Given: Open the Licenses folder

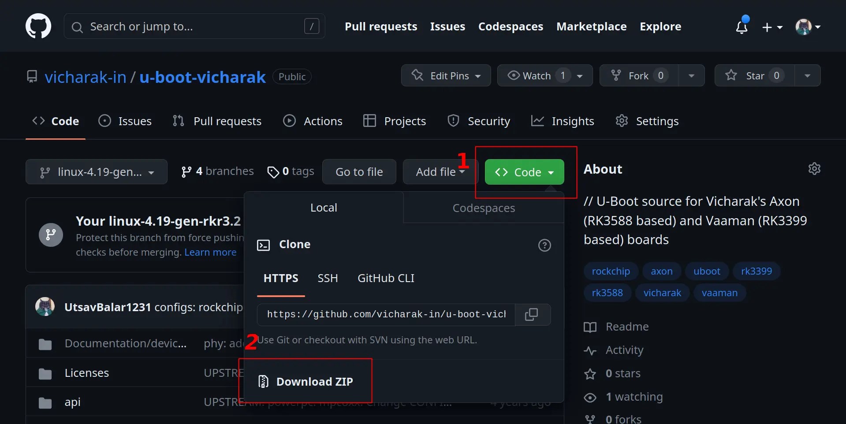Looking at the screenshot, I should (87, 373).
